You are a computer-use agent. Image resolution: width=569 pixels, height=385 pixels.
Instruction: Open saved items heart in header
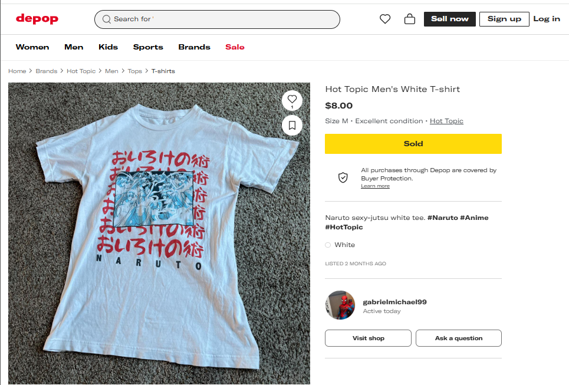385,19
